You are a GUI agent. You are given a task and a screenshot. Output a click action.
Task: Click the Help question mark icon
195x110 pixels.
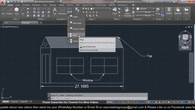[174, 2]
